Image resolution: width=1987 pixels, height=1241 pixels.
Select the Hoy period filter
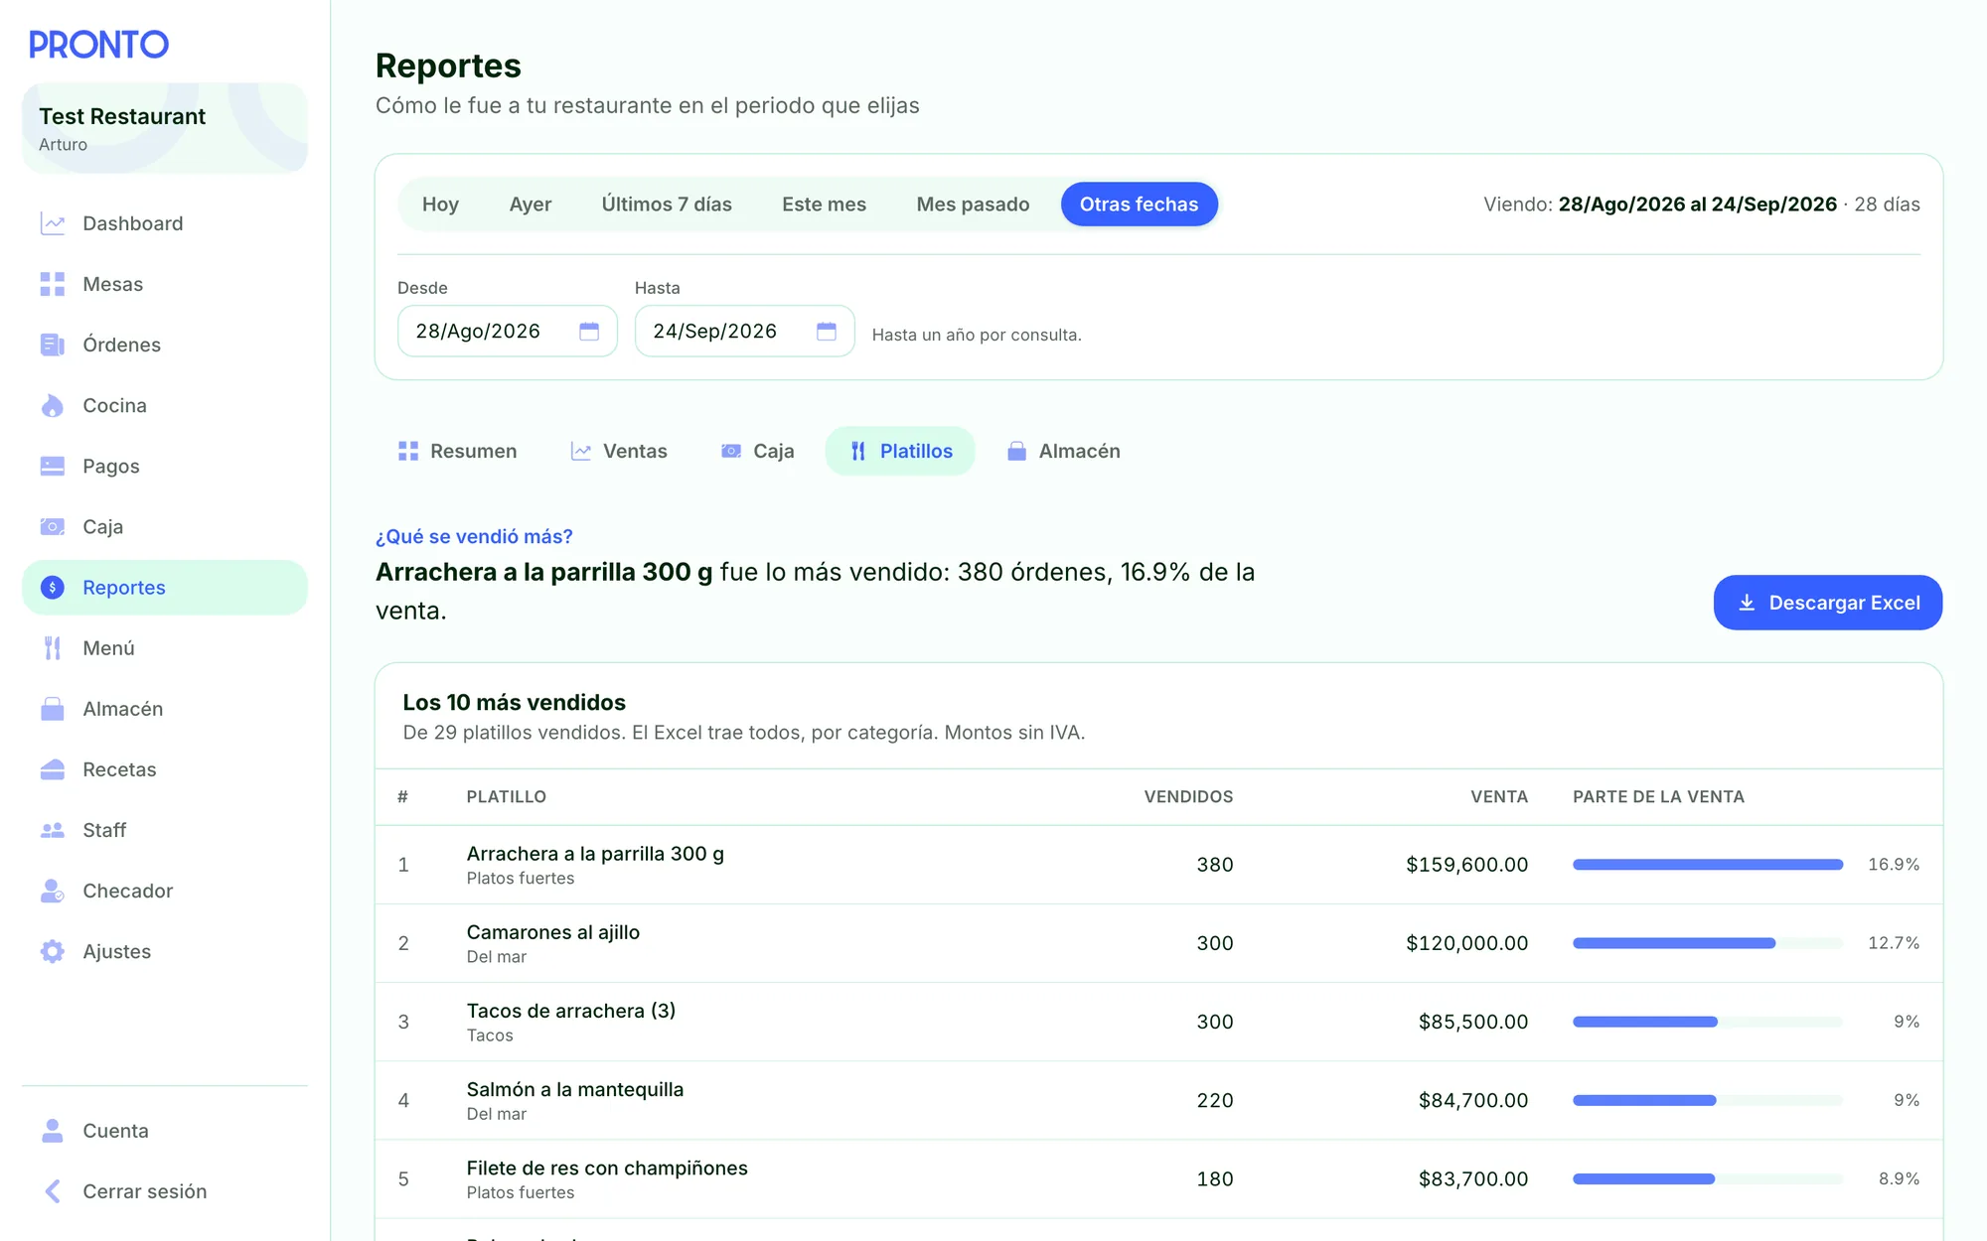440,204
